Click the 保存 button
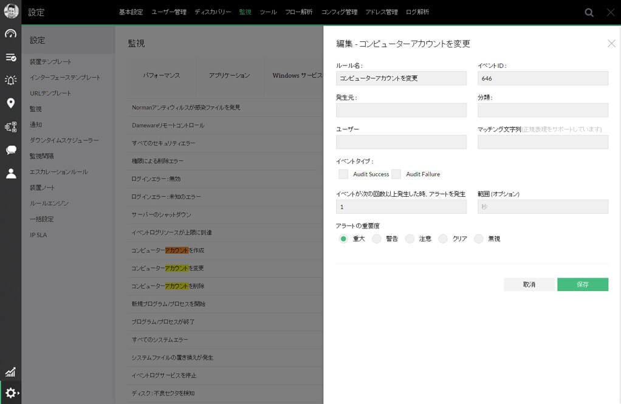Viewport: 621px width, 404px height. 582,284
